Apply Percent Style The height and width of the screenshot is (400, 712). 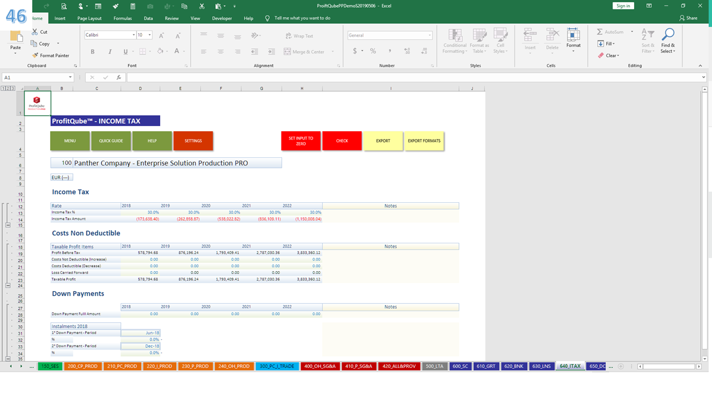point(373,51)
